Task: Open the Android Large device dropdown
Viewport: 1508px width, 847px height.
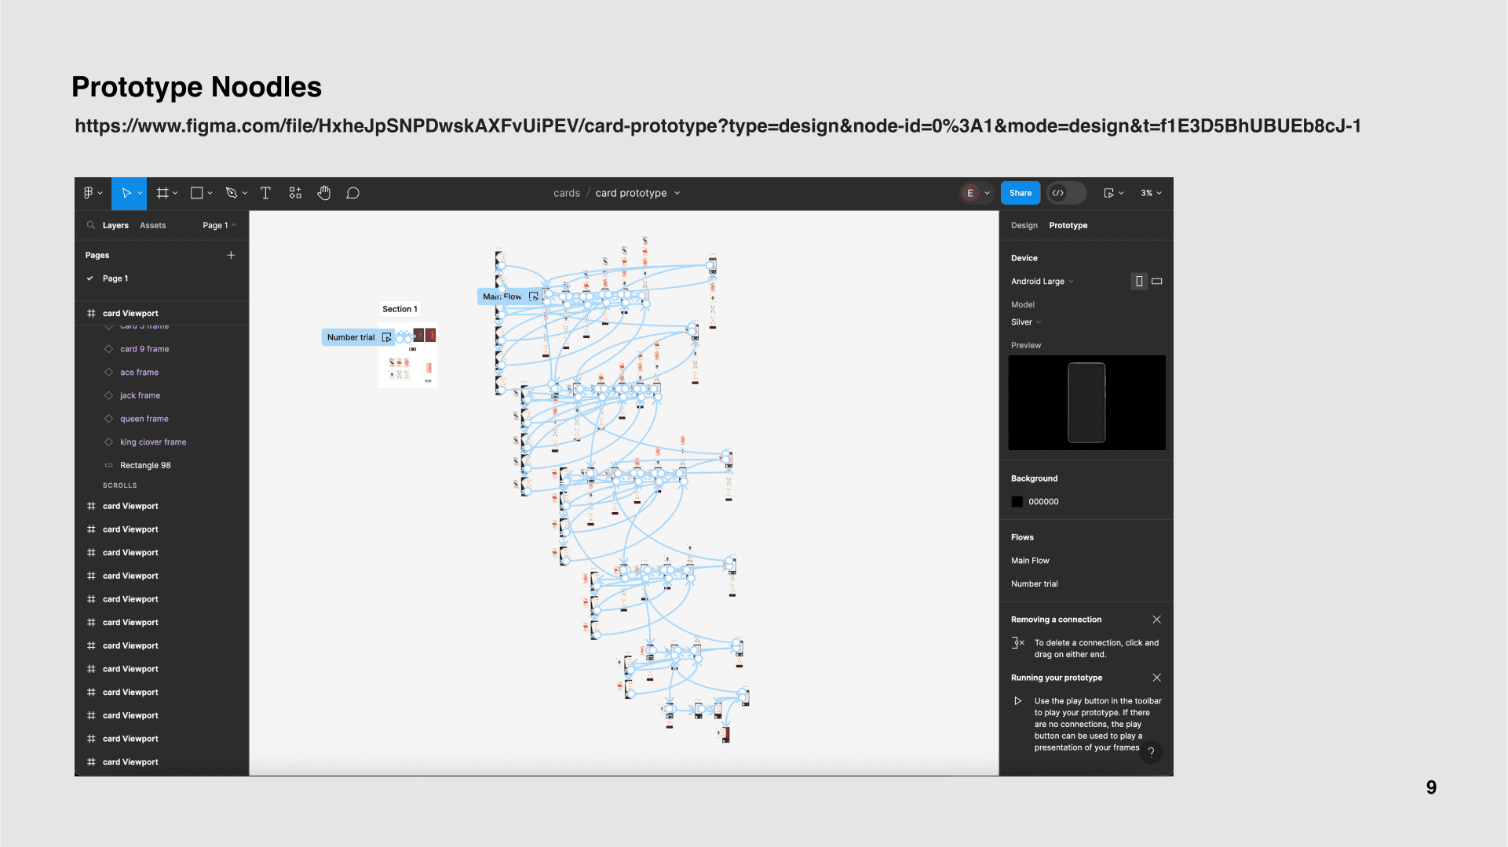Action: (1042, 282)
